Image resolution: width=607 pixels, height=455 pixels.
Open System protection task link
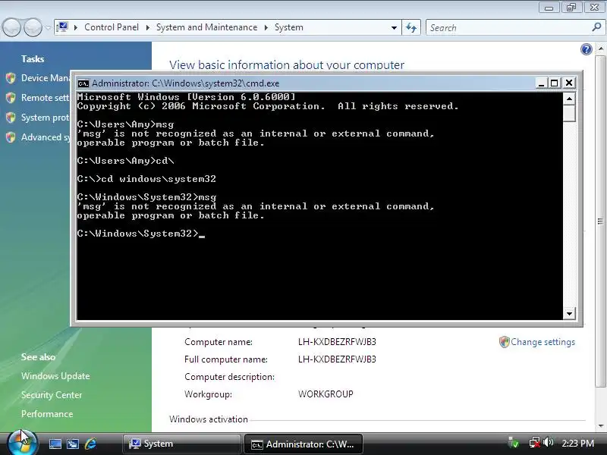coord(46,118)
